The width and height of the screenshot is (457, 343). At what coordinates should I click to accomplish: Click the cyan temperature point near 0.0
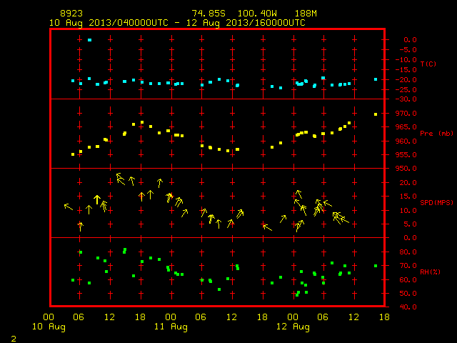[89, 40]
